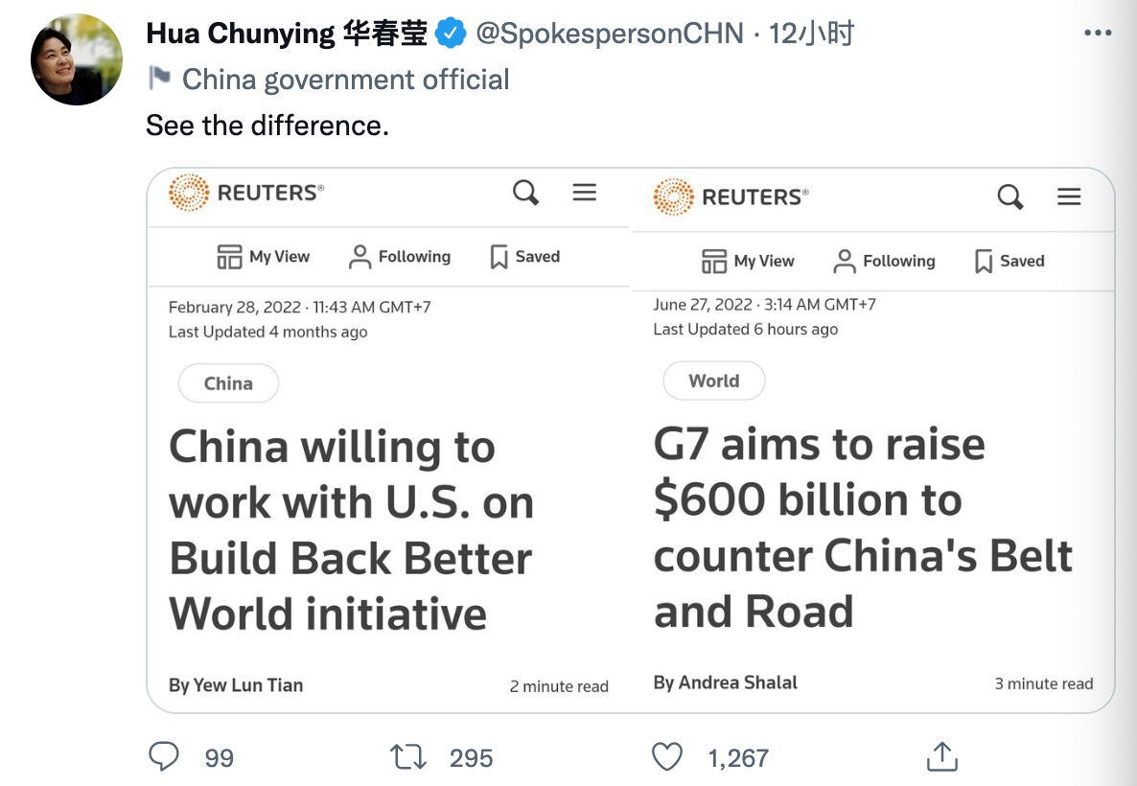Click the retweet icon below the tweet
Screen dimensions: 1137x786
pyautogui.click(x=408, y=756)
